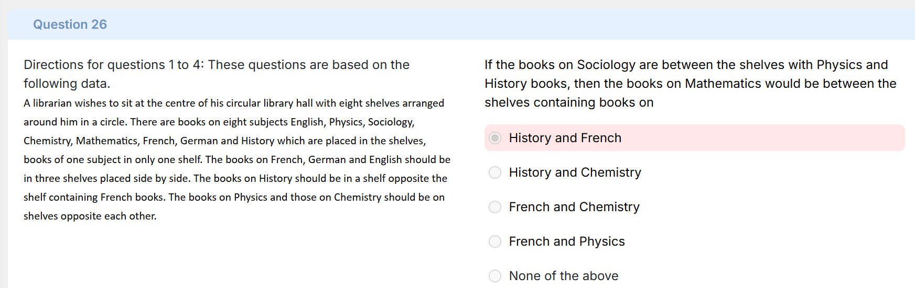Image resolution: width=915 pixels, height=288 pixels.
Task: Pick the French and Physics radio button
Action: (x=495, y=241)
